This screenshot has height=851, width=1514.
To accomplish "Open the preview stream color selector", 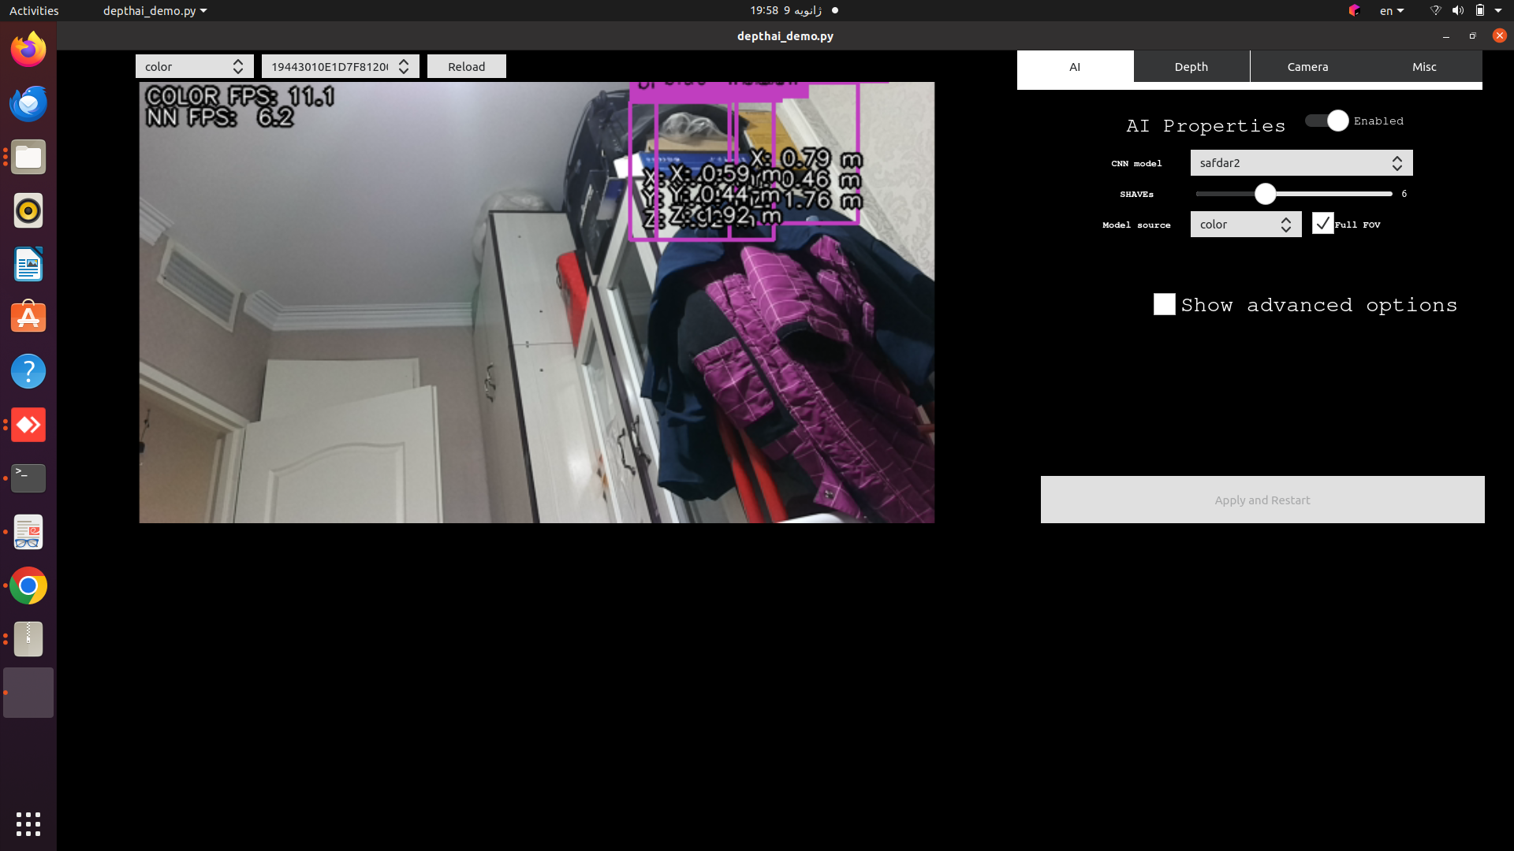I will point(194,67).
